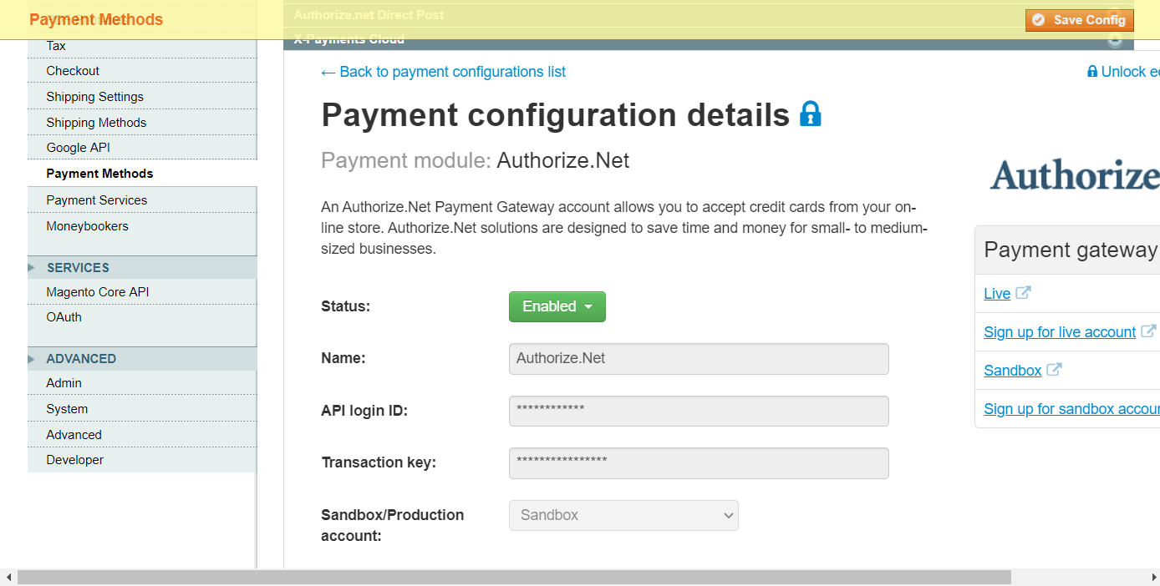Click the checkmark icon on Save Config

point(1039,20)
